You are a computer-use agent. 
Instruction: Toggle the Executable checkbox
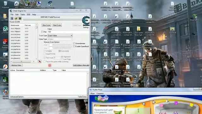(60, 51)
